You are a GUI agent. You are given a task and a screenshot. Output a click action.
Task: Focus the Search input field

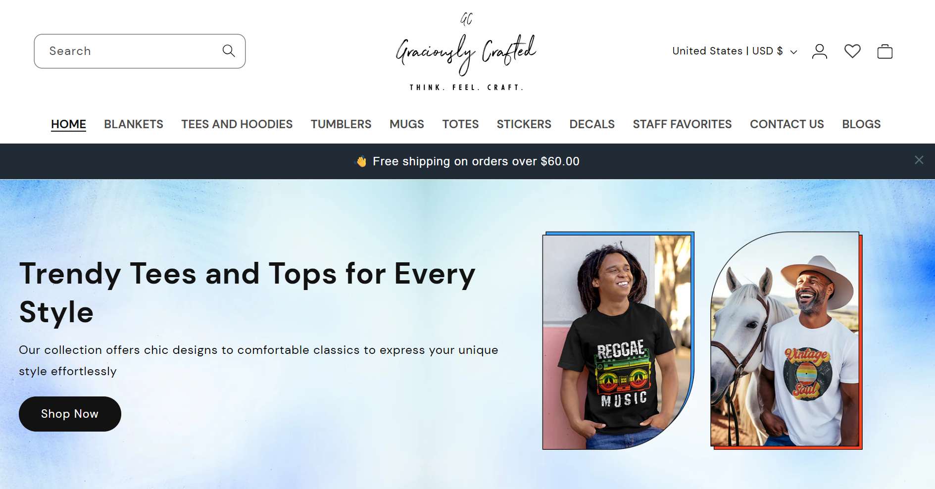(x=140, y=51)
